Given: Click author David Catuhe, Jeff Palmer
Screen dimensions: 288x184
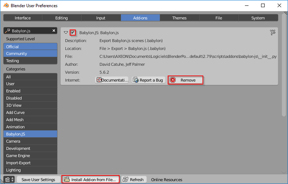Looking at the screenshot, I should 122,64.
